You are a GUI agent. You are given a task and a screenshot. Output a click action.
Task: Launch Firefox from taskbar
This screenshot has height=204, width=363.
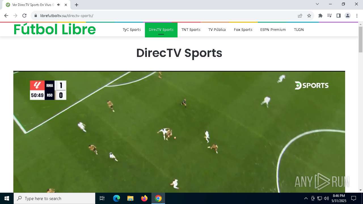[x=144, y=198]
